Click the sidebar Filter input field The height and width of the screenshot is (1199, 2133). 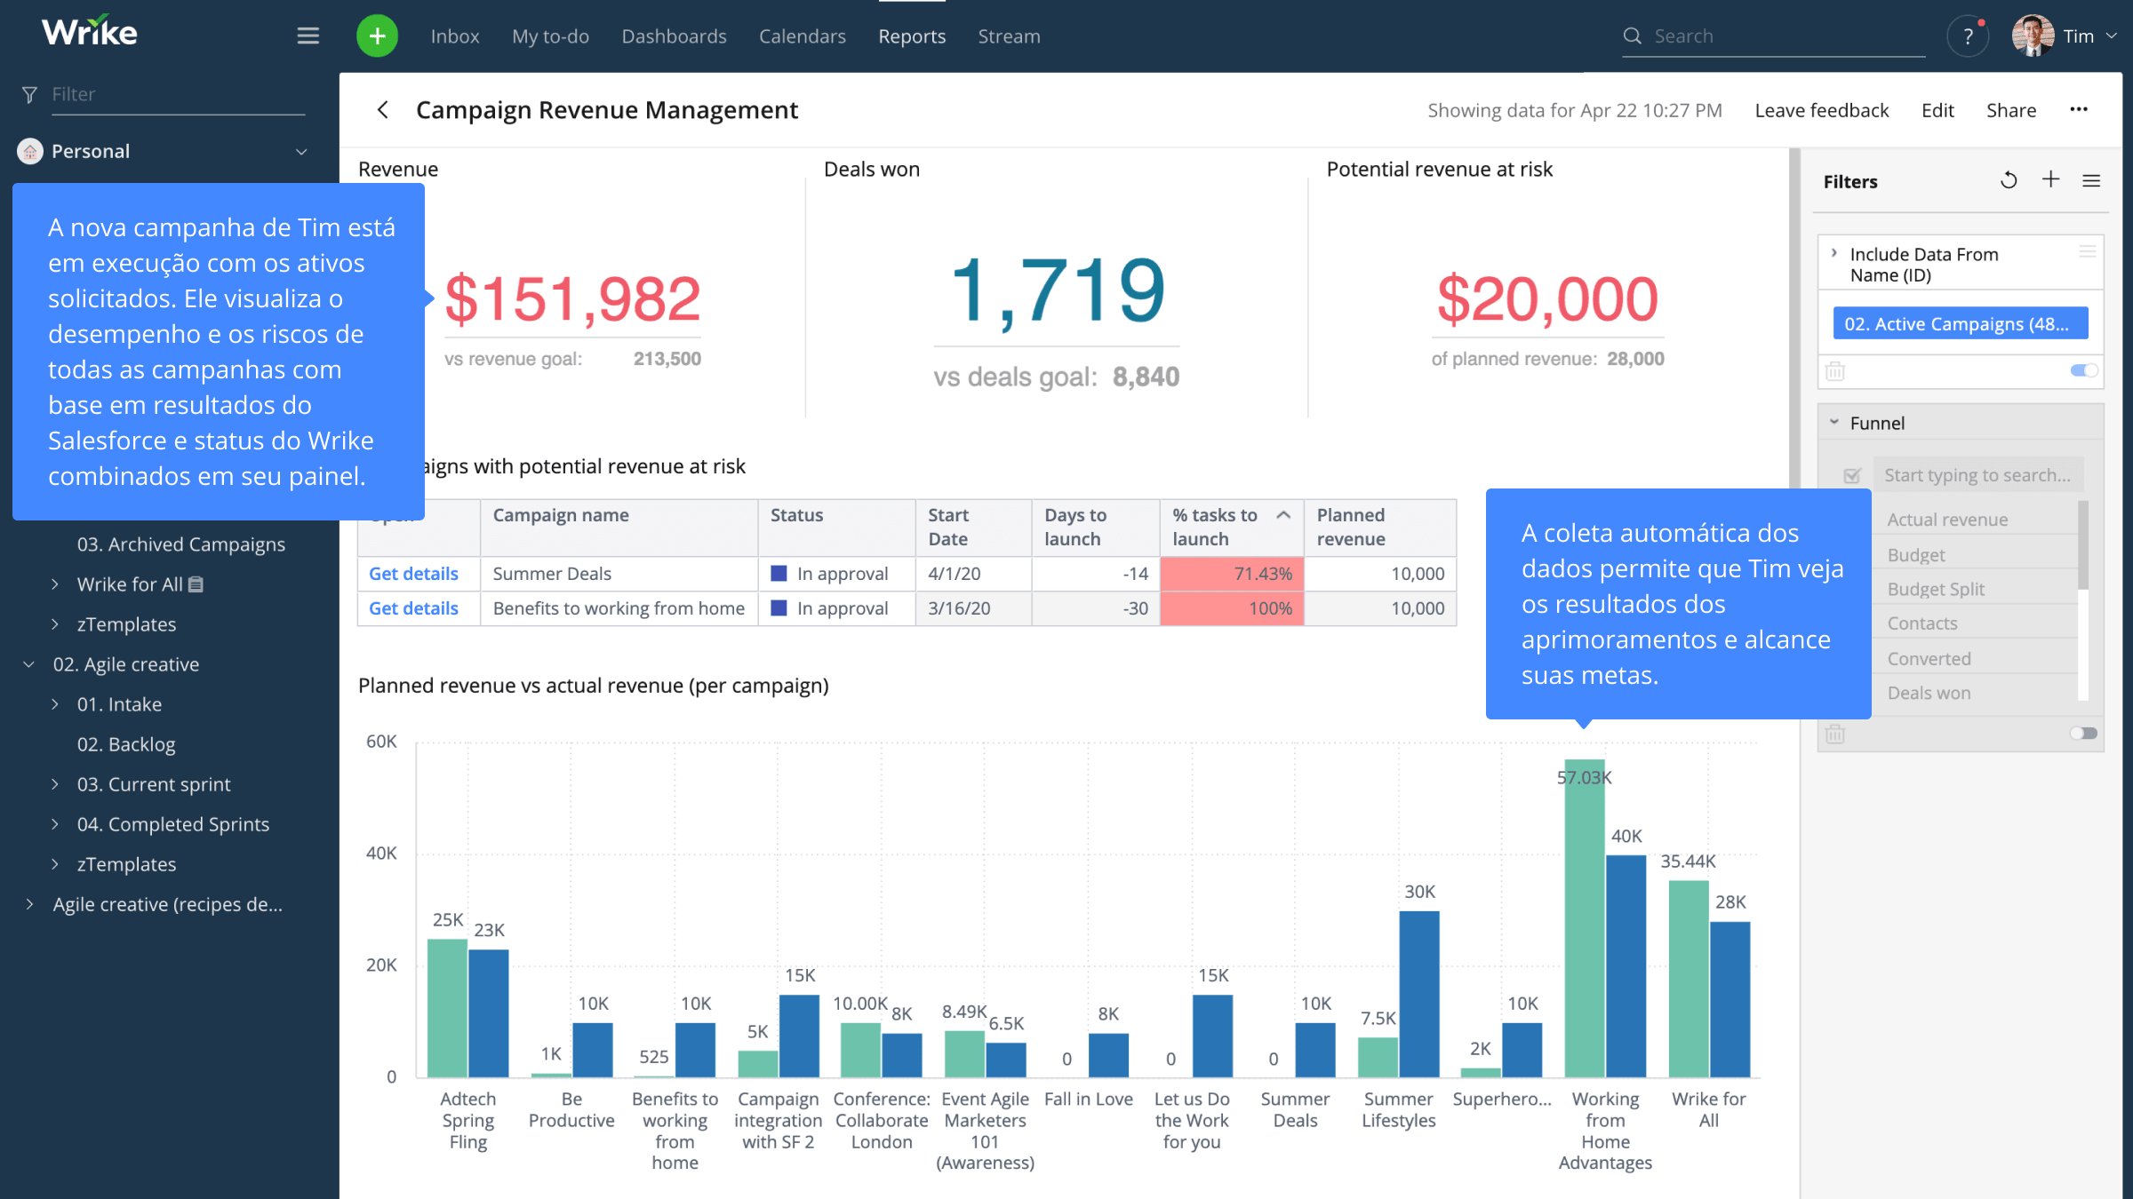[x=178, y=94]
